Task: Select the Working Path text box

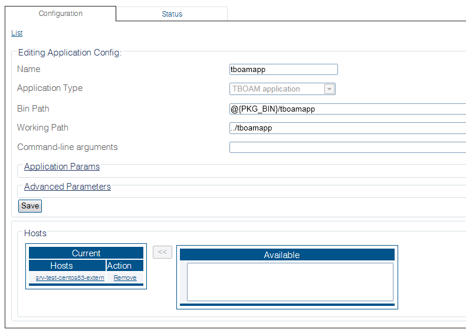Action: 347,128
